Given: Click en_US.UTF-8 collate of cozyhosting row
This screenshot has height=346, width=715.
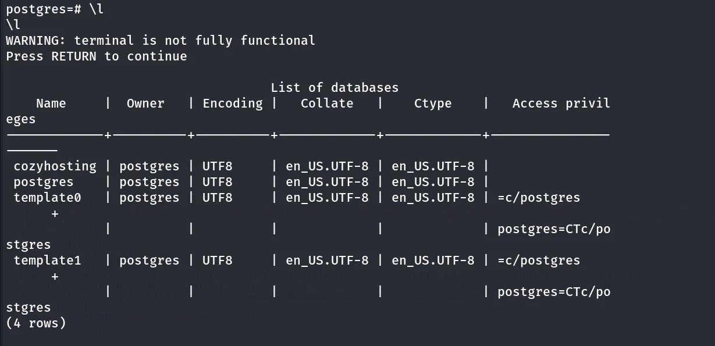Looking at the screenshot, I should [x=327, y=166].
